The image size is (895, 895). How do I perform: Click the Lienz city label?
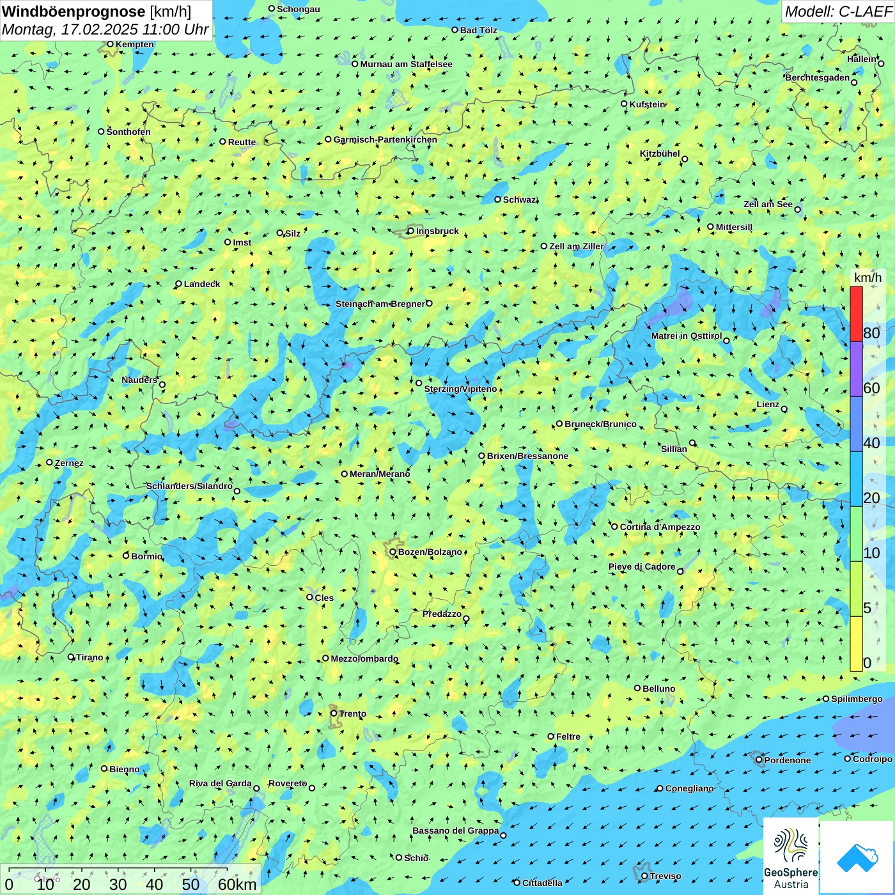(768, 404)
